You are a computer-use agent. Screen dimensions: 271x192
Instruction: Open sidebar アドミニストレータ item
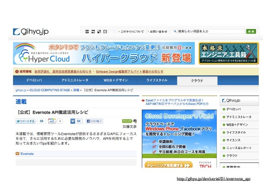239,117
